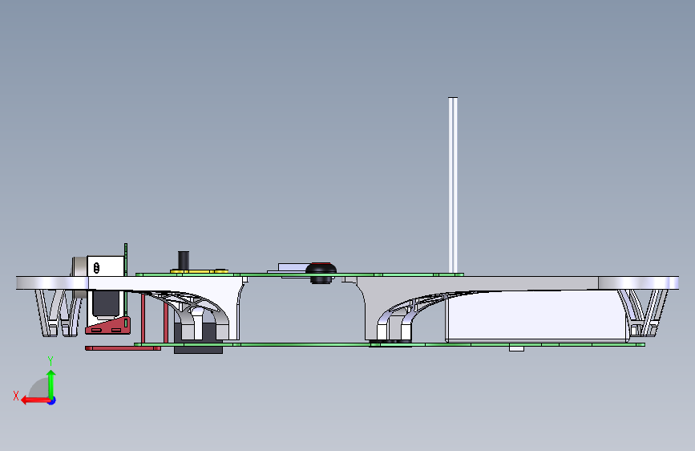Select the tall vertical antenna rod
Viewport: 695px width, 451px height.
click(x=453, y=185)
